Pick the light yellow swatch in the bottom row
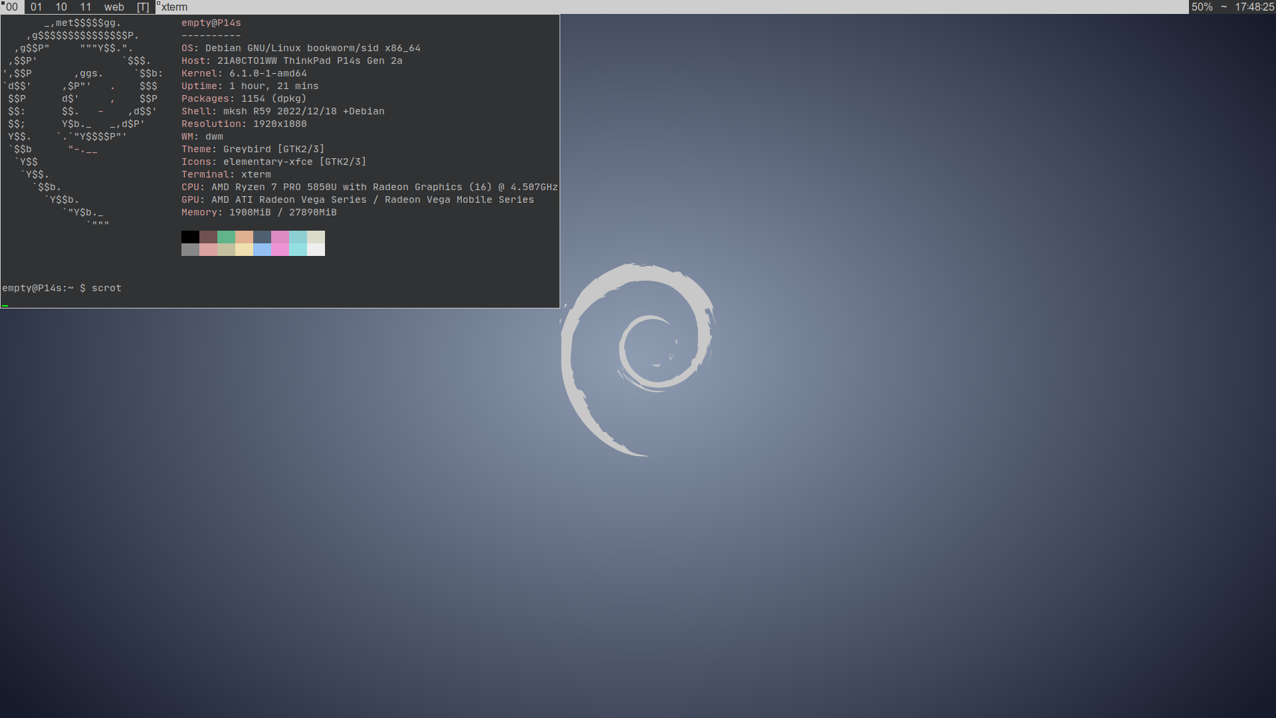 tap(244, 249)
